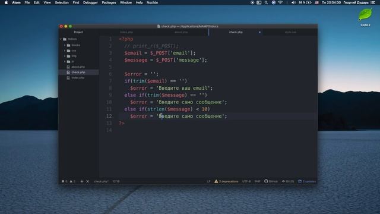Viewport: 380px width, 214px height.
Task: Click the closing ?> tag on line 13
Action: click(x=122, y=123)
